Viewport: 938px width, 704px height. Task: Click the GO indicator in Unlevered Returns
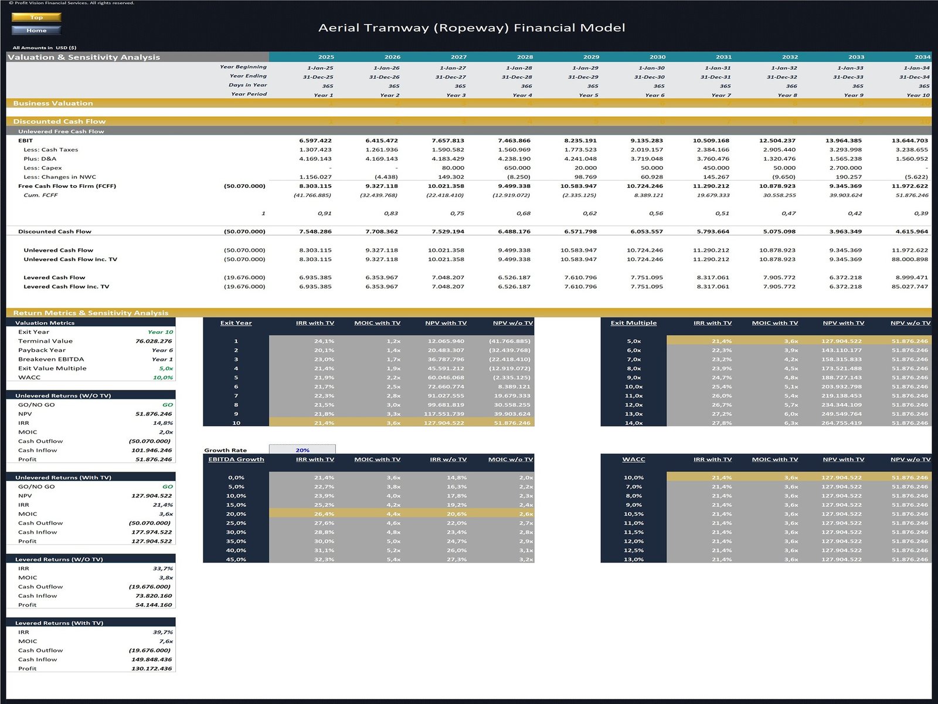click(167, 405)
